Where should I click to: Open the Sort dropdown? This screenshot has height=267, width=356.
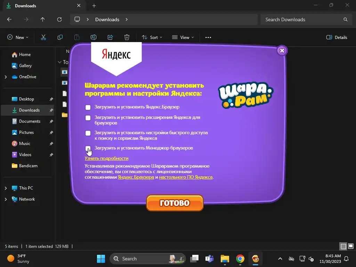[x=152, y=38]
